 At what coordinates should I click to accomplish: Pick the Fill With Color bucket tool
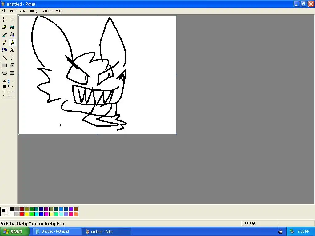12,27
